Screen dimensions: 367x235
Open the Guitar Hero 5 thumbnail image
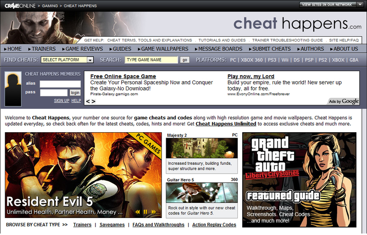point(202,193)
